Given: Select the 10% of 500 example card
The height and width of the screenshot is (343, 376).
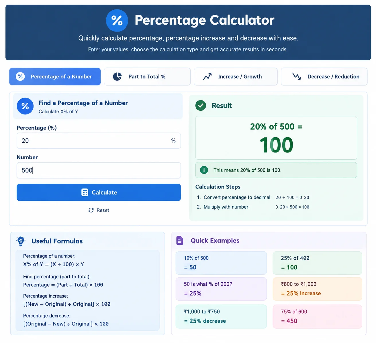Looking at the screenshot, I should (x=221, y=263).
